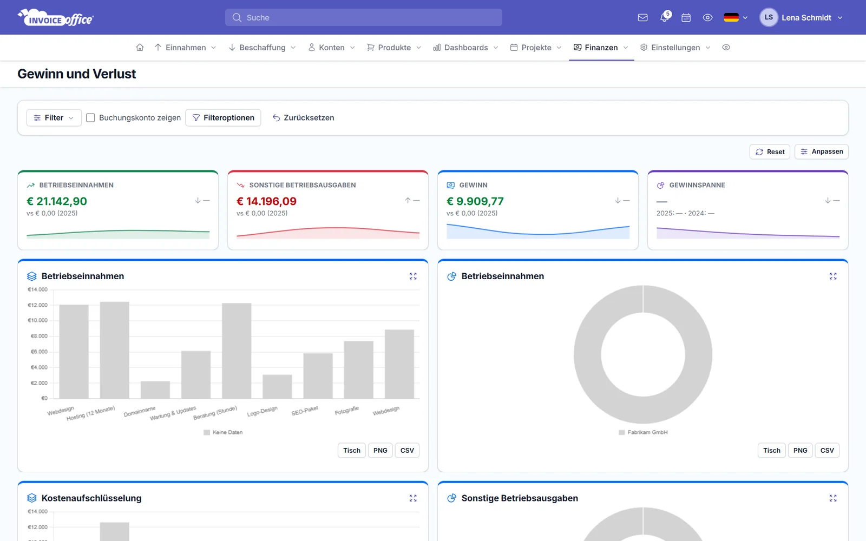
Task: Open the Lena Schmidt user menu
Action: pos(801,17)
